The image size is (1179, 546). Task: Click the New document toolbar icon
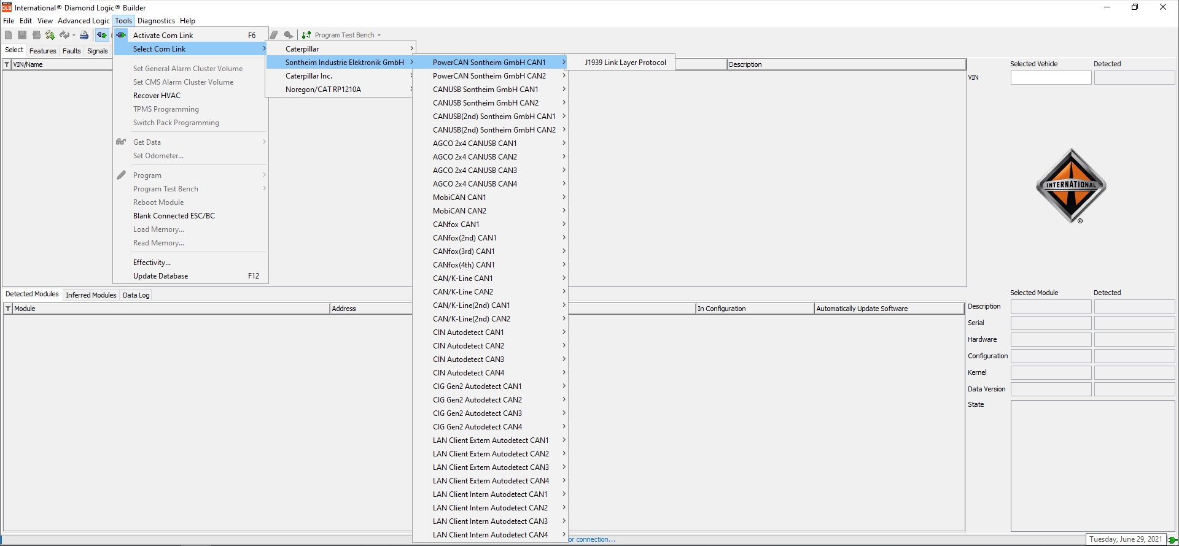pyautogui.click(x=8, y=35)
